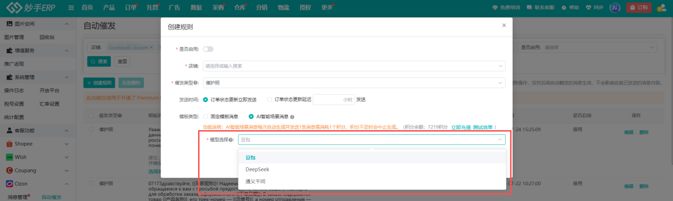673x201 pixels.
Task: Click the red 订购 button
Action: pos(639,8)
